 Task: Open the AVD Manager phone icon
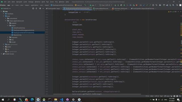(x=170, y=5)
